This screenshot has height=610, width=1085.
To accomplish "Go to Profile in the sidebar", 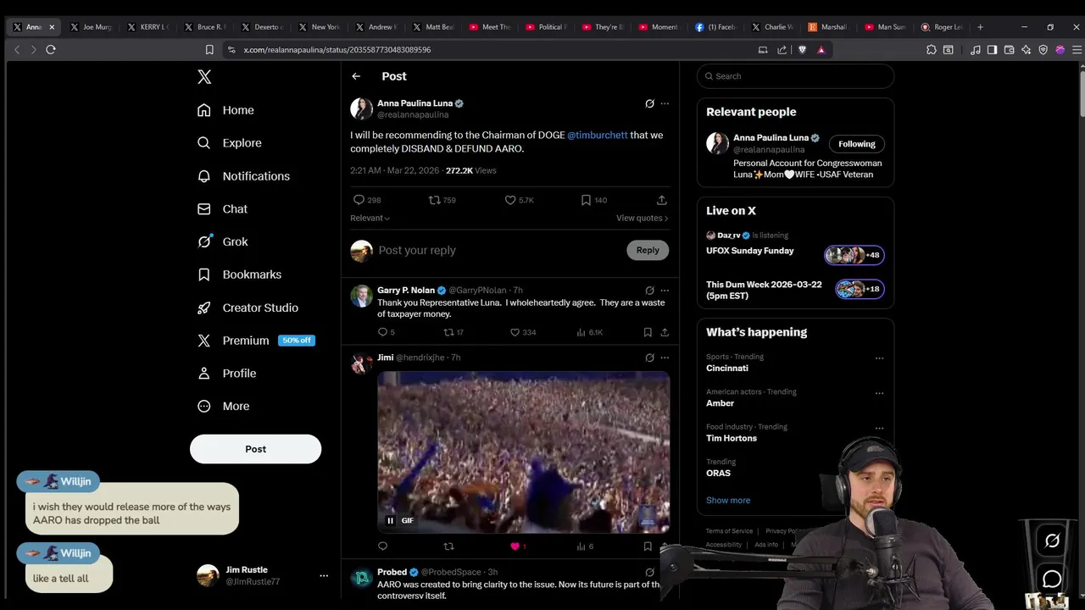I will coord(226,374).
